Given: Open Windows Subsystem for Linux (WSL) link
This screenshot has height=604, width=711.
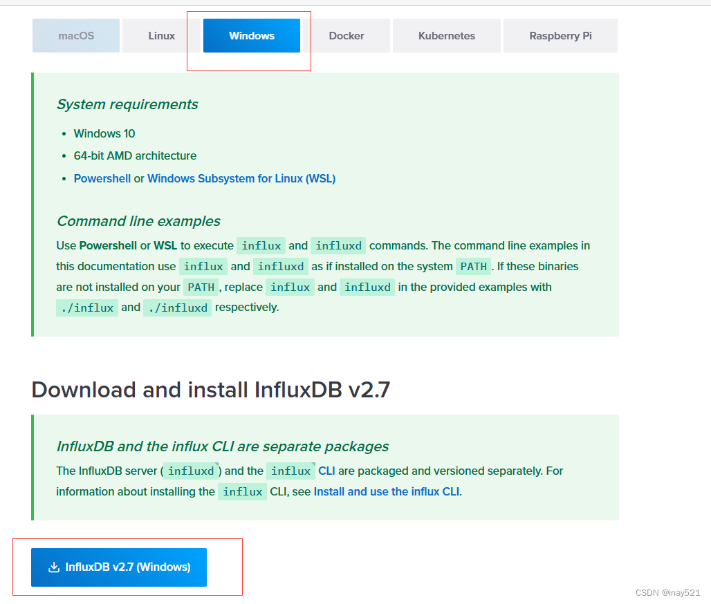Looking at the screenshot, I should [x=241, y=178].
